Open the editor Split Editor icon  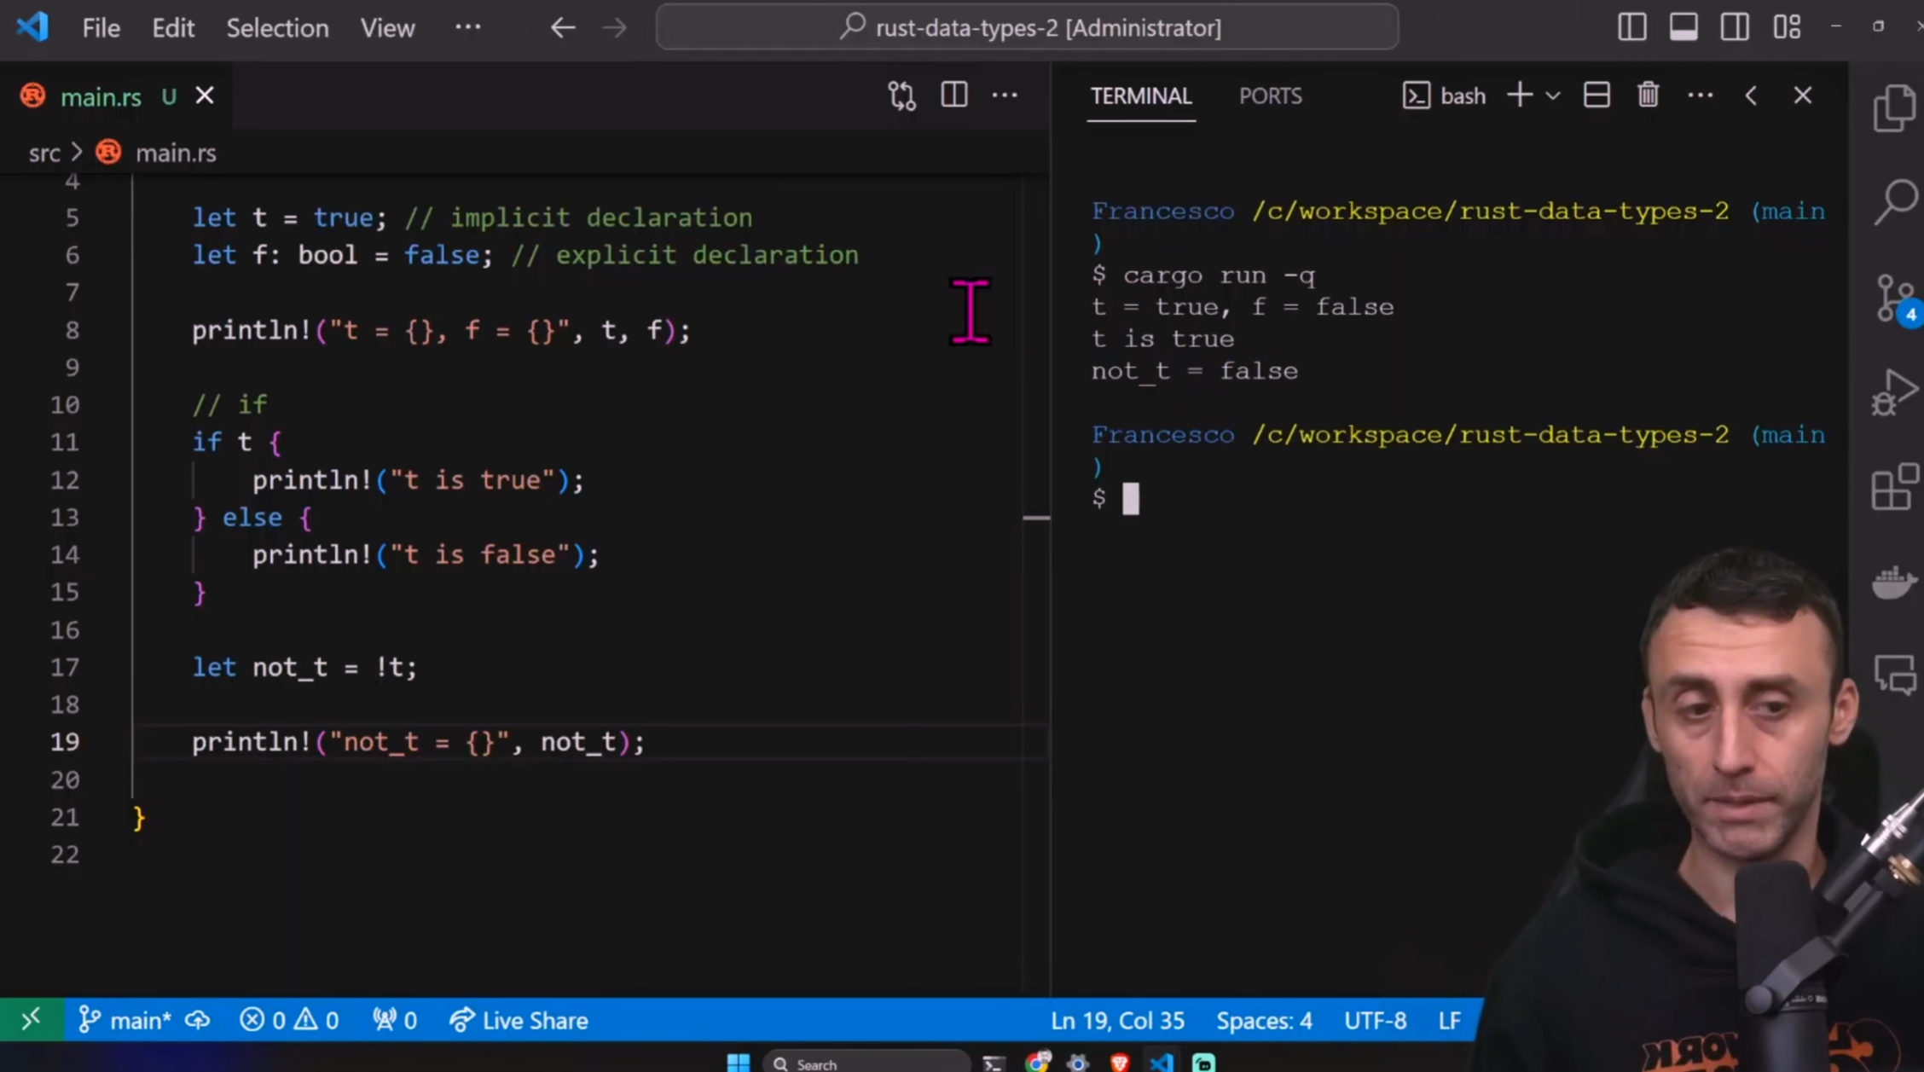click(953, 95)
